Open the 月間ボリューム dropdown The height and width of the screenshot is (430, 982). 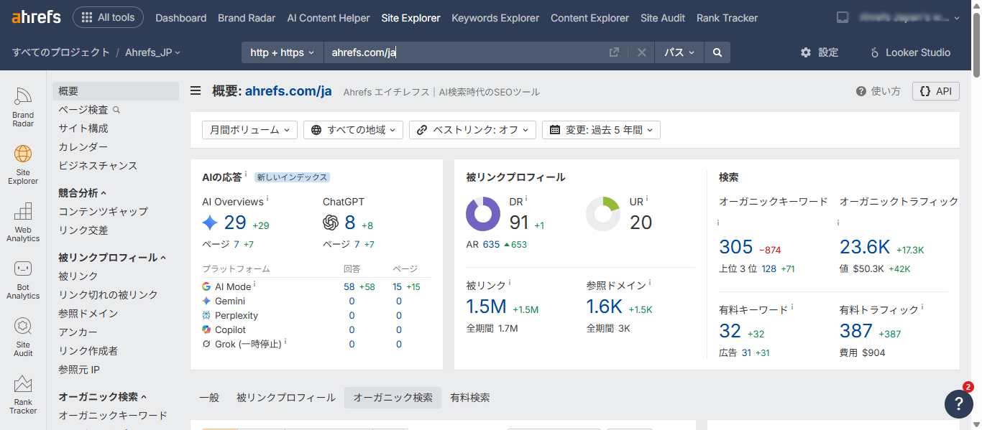[x=249, y=130]
